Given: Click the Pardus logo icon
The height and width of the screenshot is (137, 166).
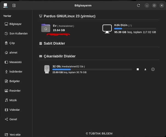Looking at the screenshot, I should click(41, 16).
